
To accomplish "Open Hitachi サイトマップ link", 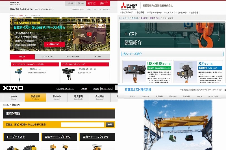I will 97,9.
